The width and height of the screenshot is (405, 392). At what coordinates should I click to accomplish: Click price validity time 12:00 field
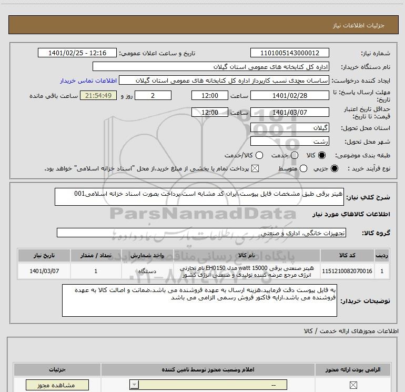[x=210, y=112]
